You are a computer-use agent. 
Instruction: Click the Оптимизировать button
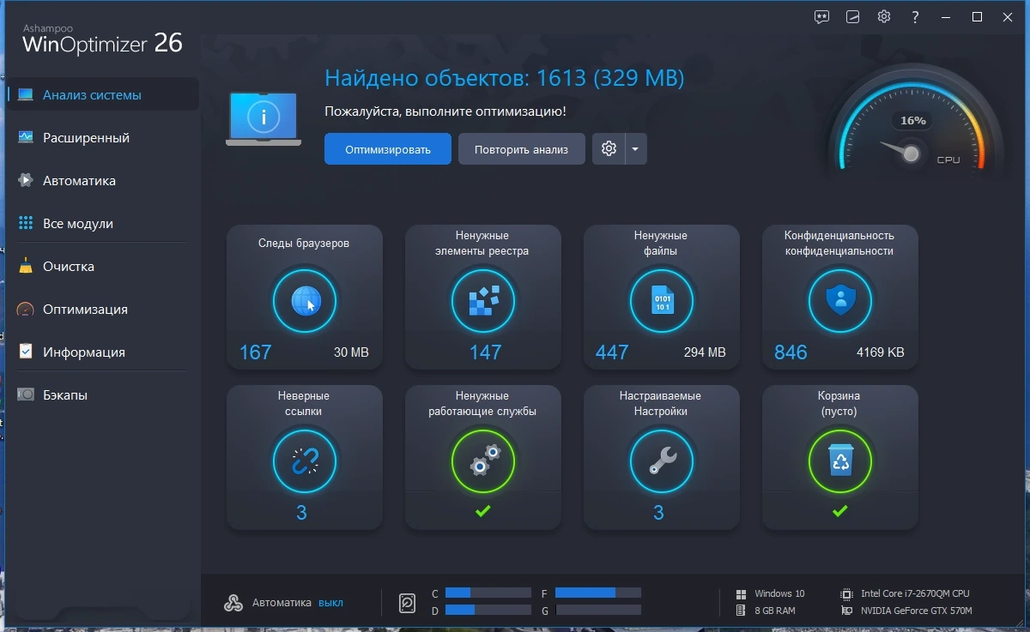388,148
